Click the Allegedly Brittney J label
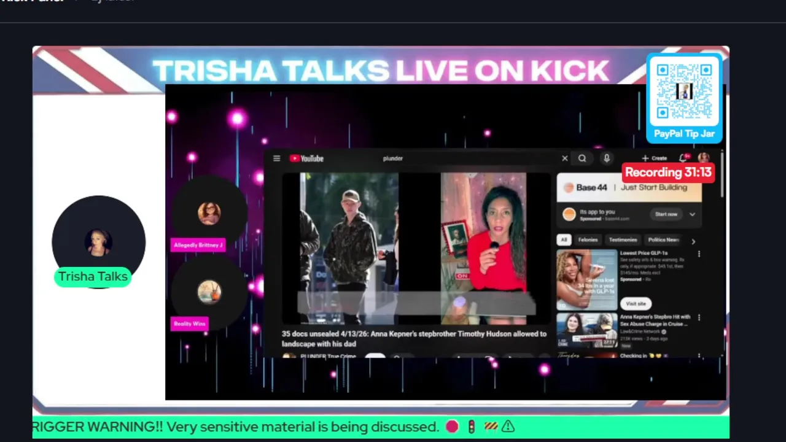 [x=198, y=245]
